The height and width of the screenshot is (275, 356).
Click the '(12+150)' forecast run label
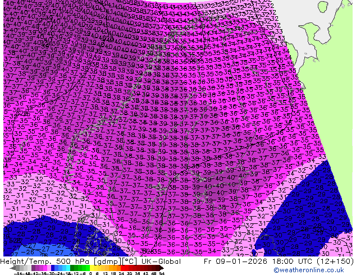click(x=336, y=262)
